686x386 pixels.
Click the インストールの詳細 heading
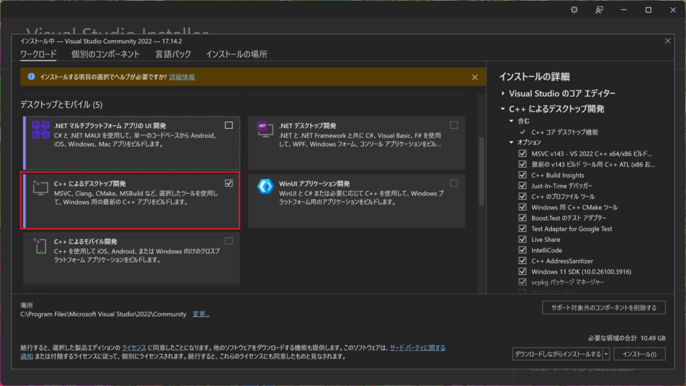click(534, 76)
